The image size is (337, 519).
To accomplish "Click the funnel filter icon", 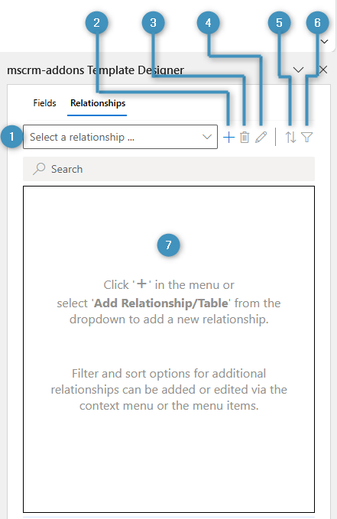I will click(307, 137).
